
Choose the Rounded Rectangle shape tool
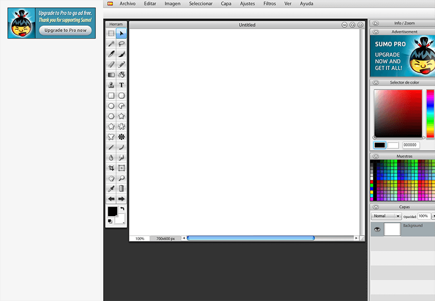[121, 95]
